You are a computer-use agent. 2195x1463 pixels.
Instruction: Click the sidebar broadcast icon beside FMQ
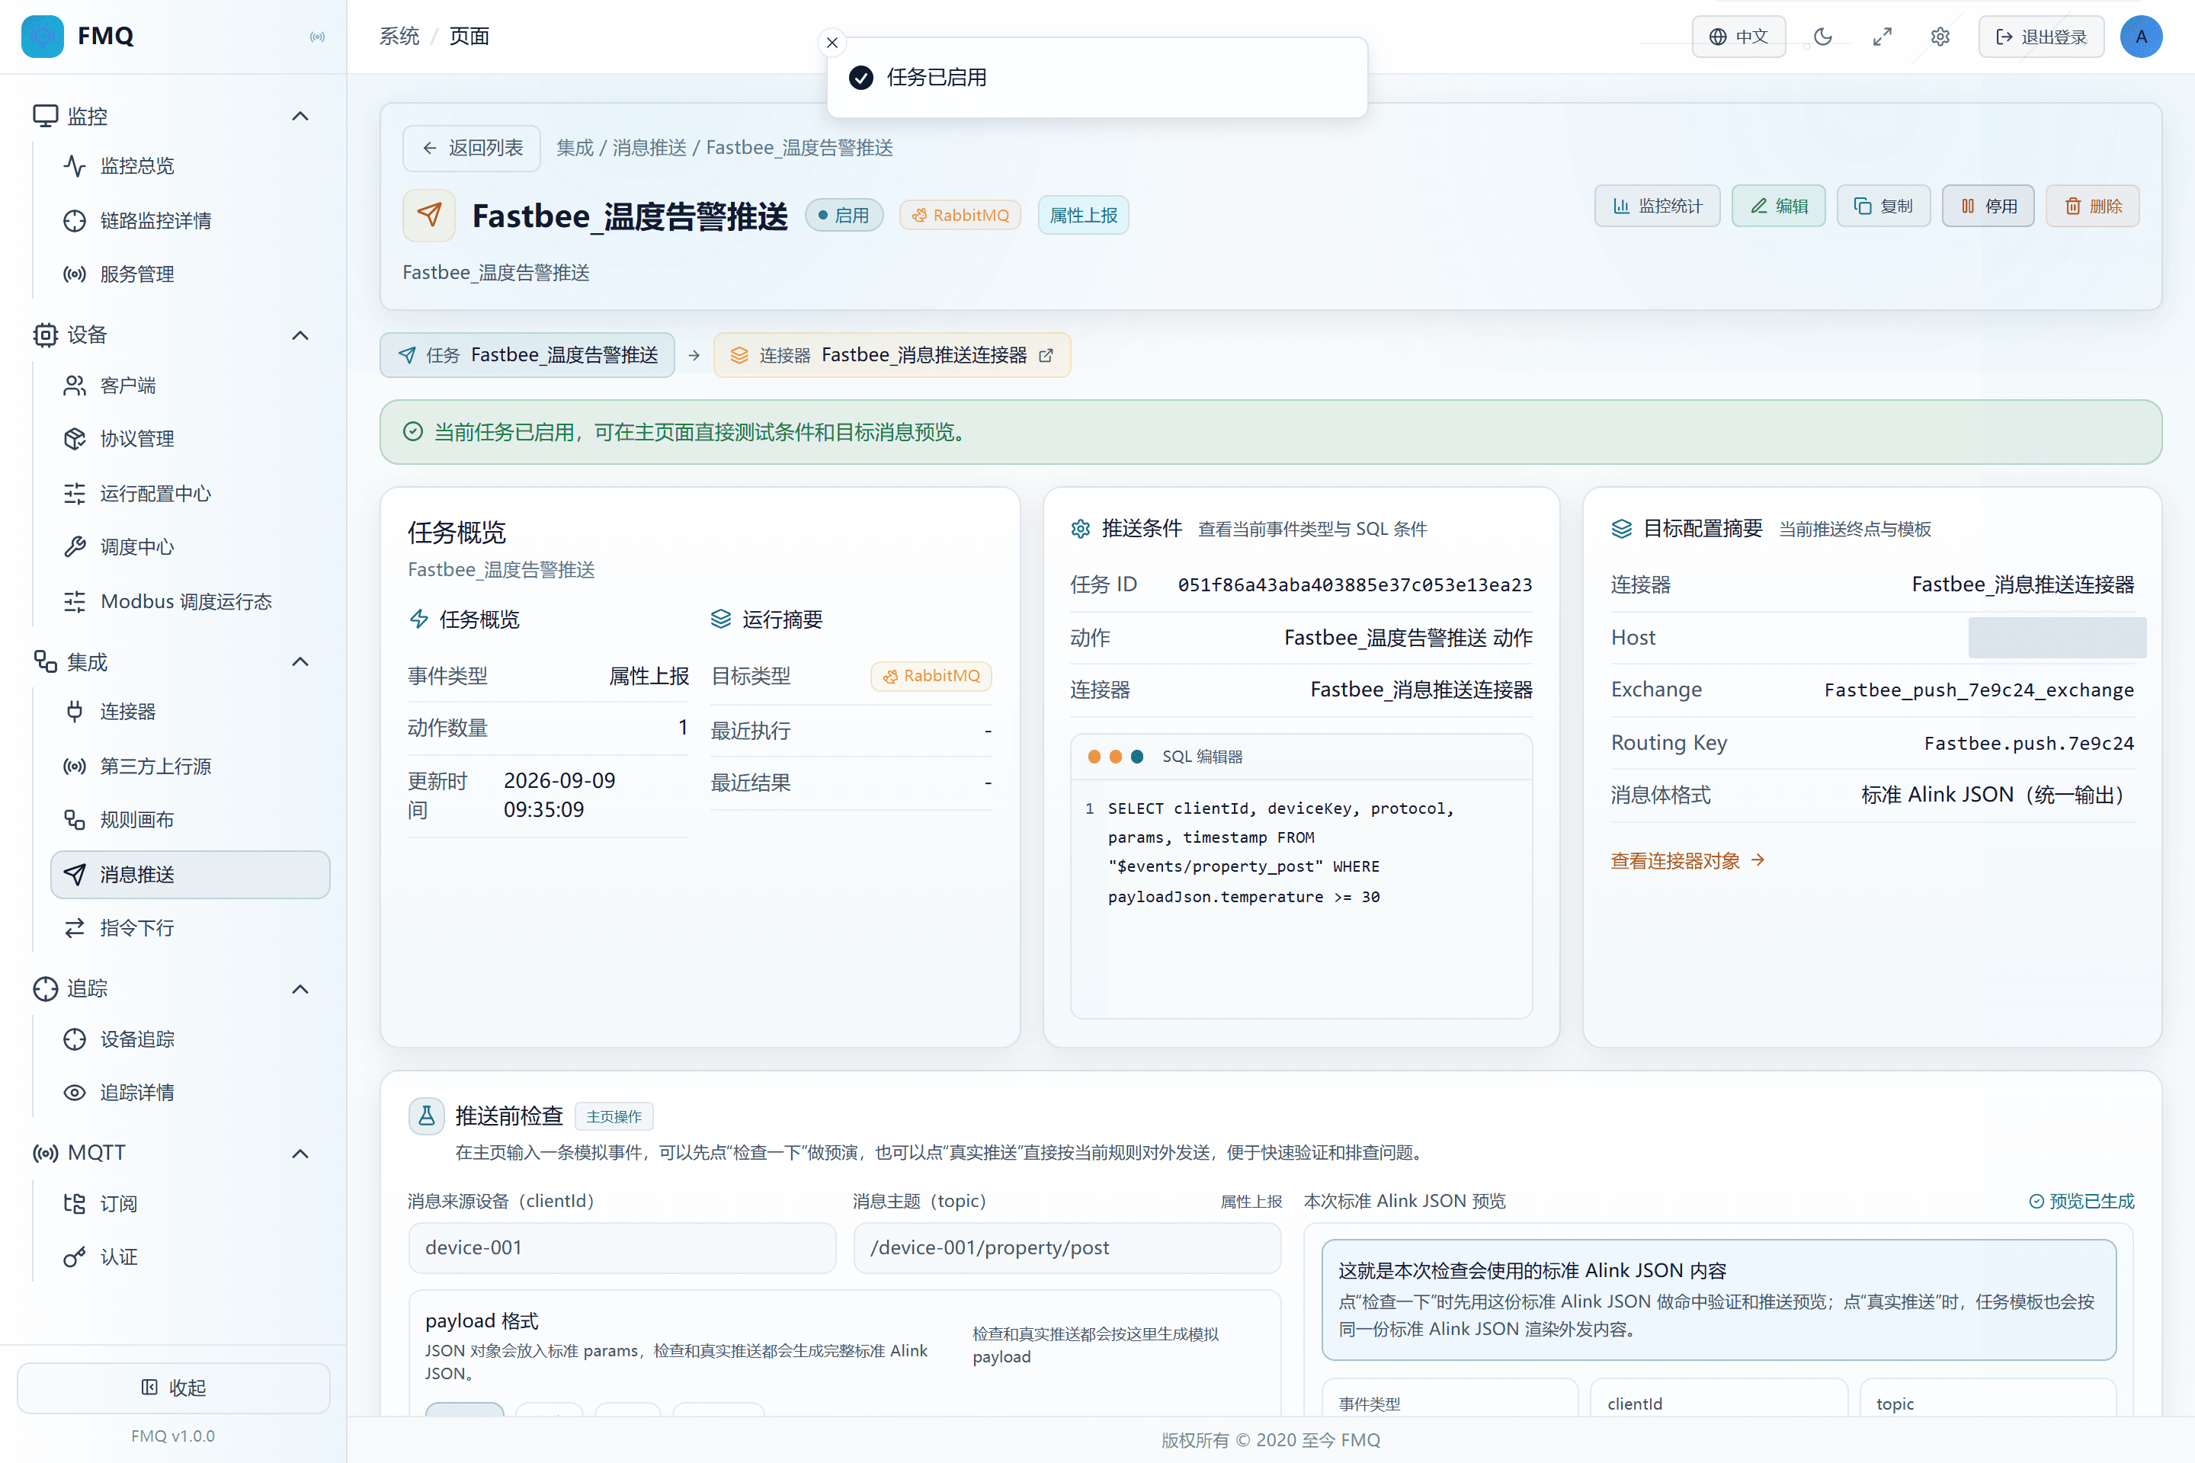(317, 37)
